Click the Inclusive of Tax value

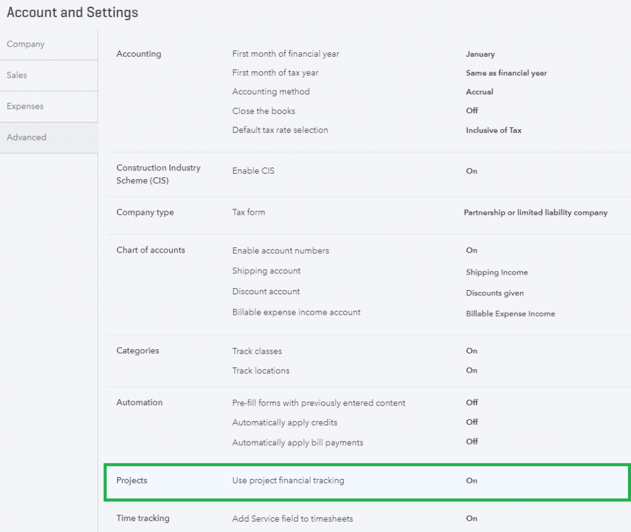coord(494,131)
